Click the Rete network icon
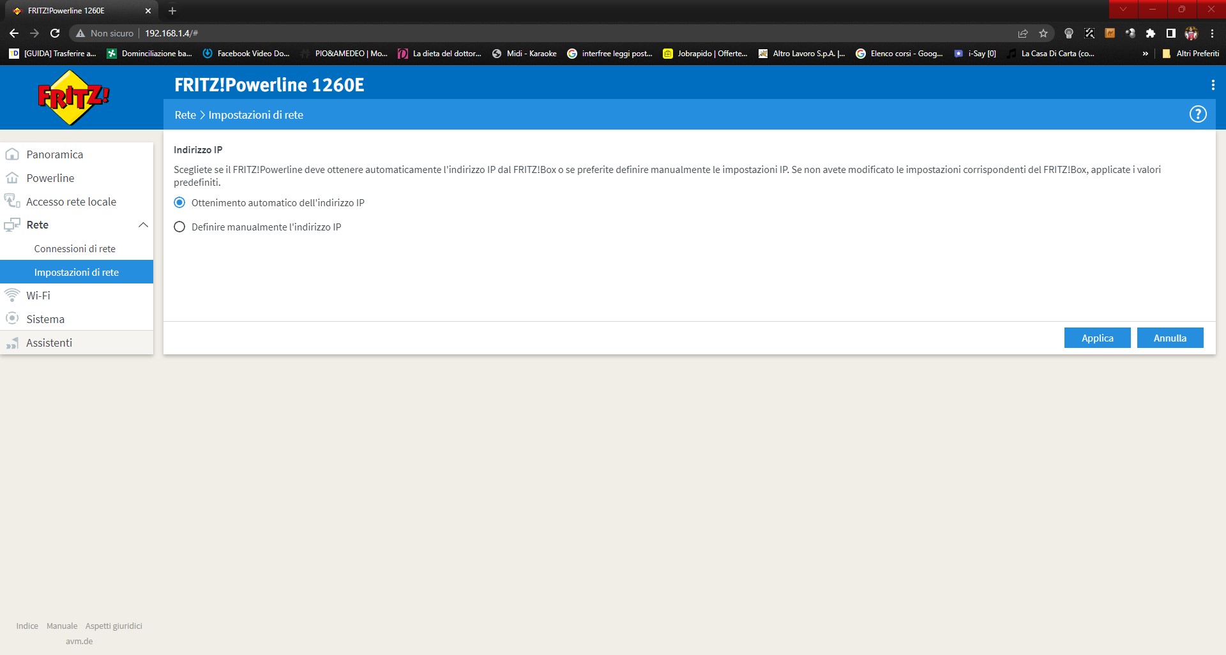 click(12, 225)
